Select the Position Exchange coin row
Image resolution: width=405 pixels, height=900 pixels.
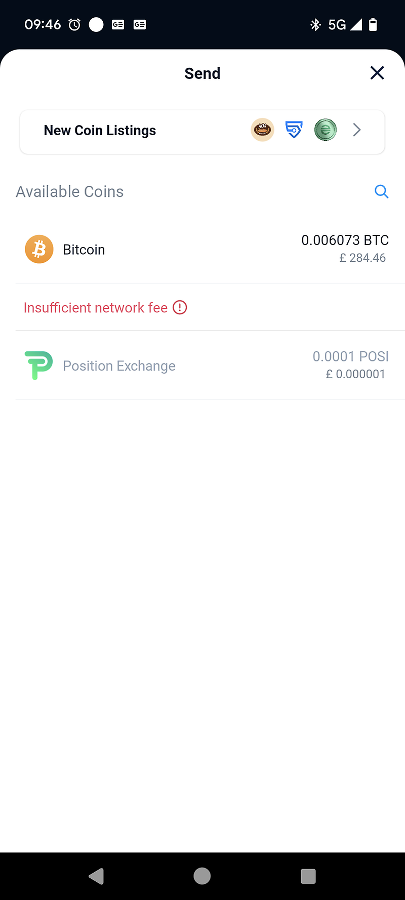click(x=119, y=366)
